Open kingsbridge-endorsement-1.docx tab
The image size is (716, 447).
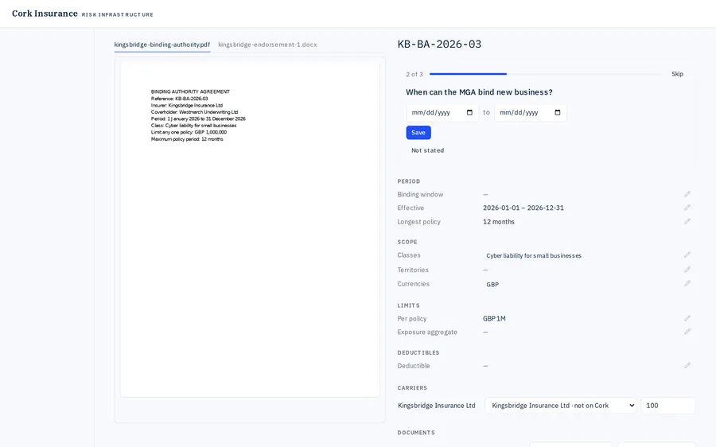coord(267,45)
